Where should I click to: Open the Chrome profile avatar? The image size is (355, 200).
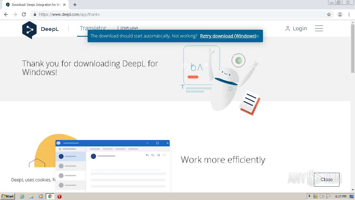pos(340,14)
